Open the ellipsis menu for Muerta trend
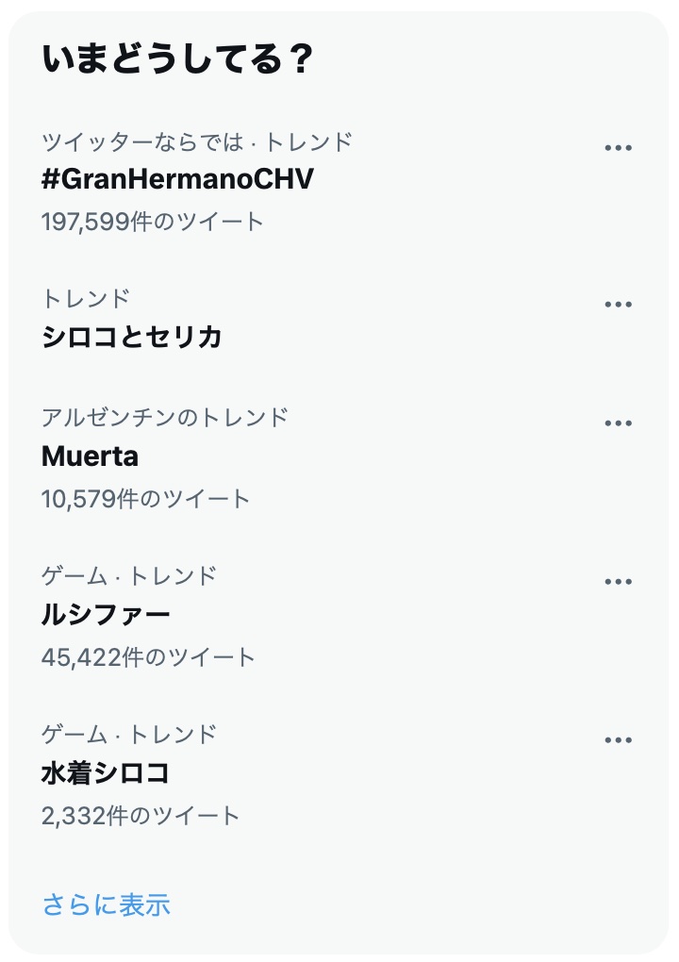 pos(618,423)
